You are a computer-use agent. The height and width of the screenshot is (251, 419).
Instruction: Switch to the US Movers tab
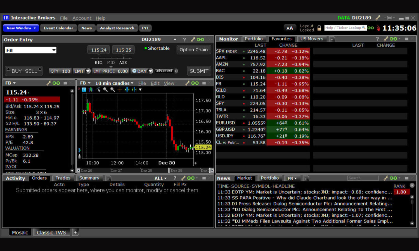[311, 39]
